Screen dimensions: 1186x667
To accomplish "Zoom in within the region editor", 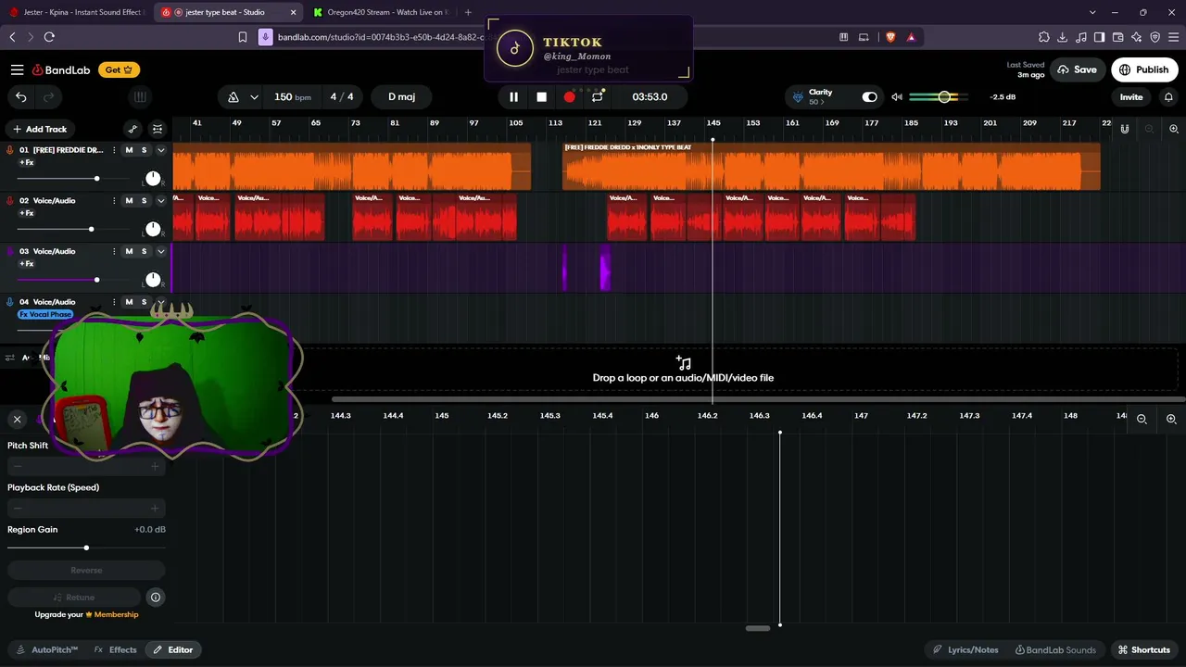I will pos(1171,420).
